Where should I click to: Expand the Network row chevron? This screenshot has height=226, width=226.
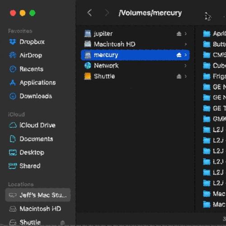tap(186, 66)
